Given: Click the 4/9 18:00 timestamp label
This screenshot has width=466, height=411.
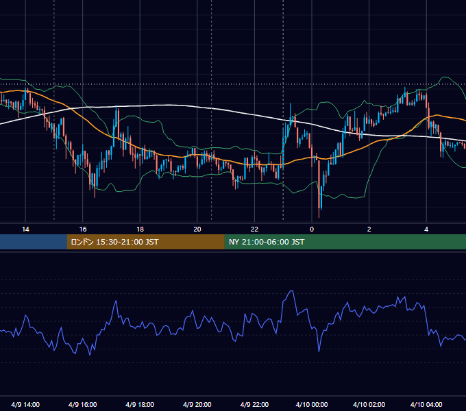Looking at the screenshot, I should [140, 404].
